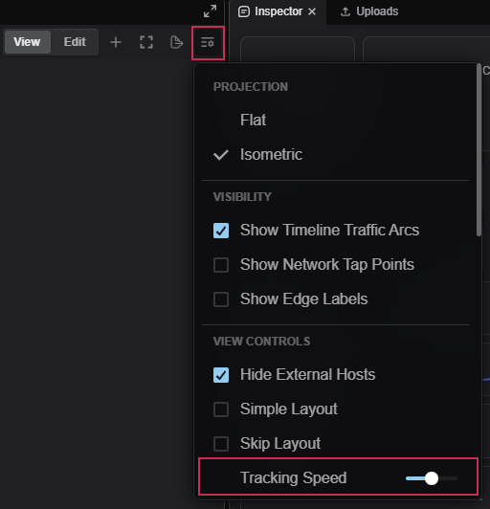Click the export document icon

[x=176, y=42]
